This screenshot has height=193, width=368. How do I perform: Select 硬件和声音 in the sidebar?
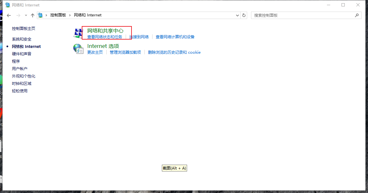point(22,54)
